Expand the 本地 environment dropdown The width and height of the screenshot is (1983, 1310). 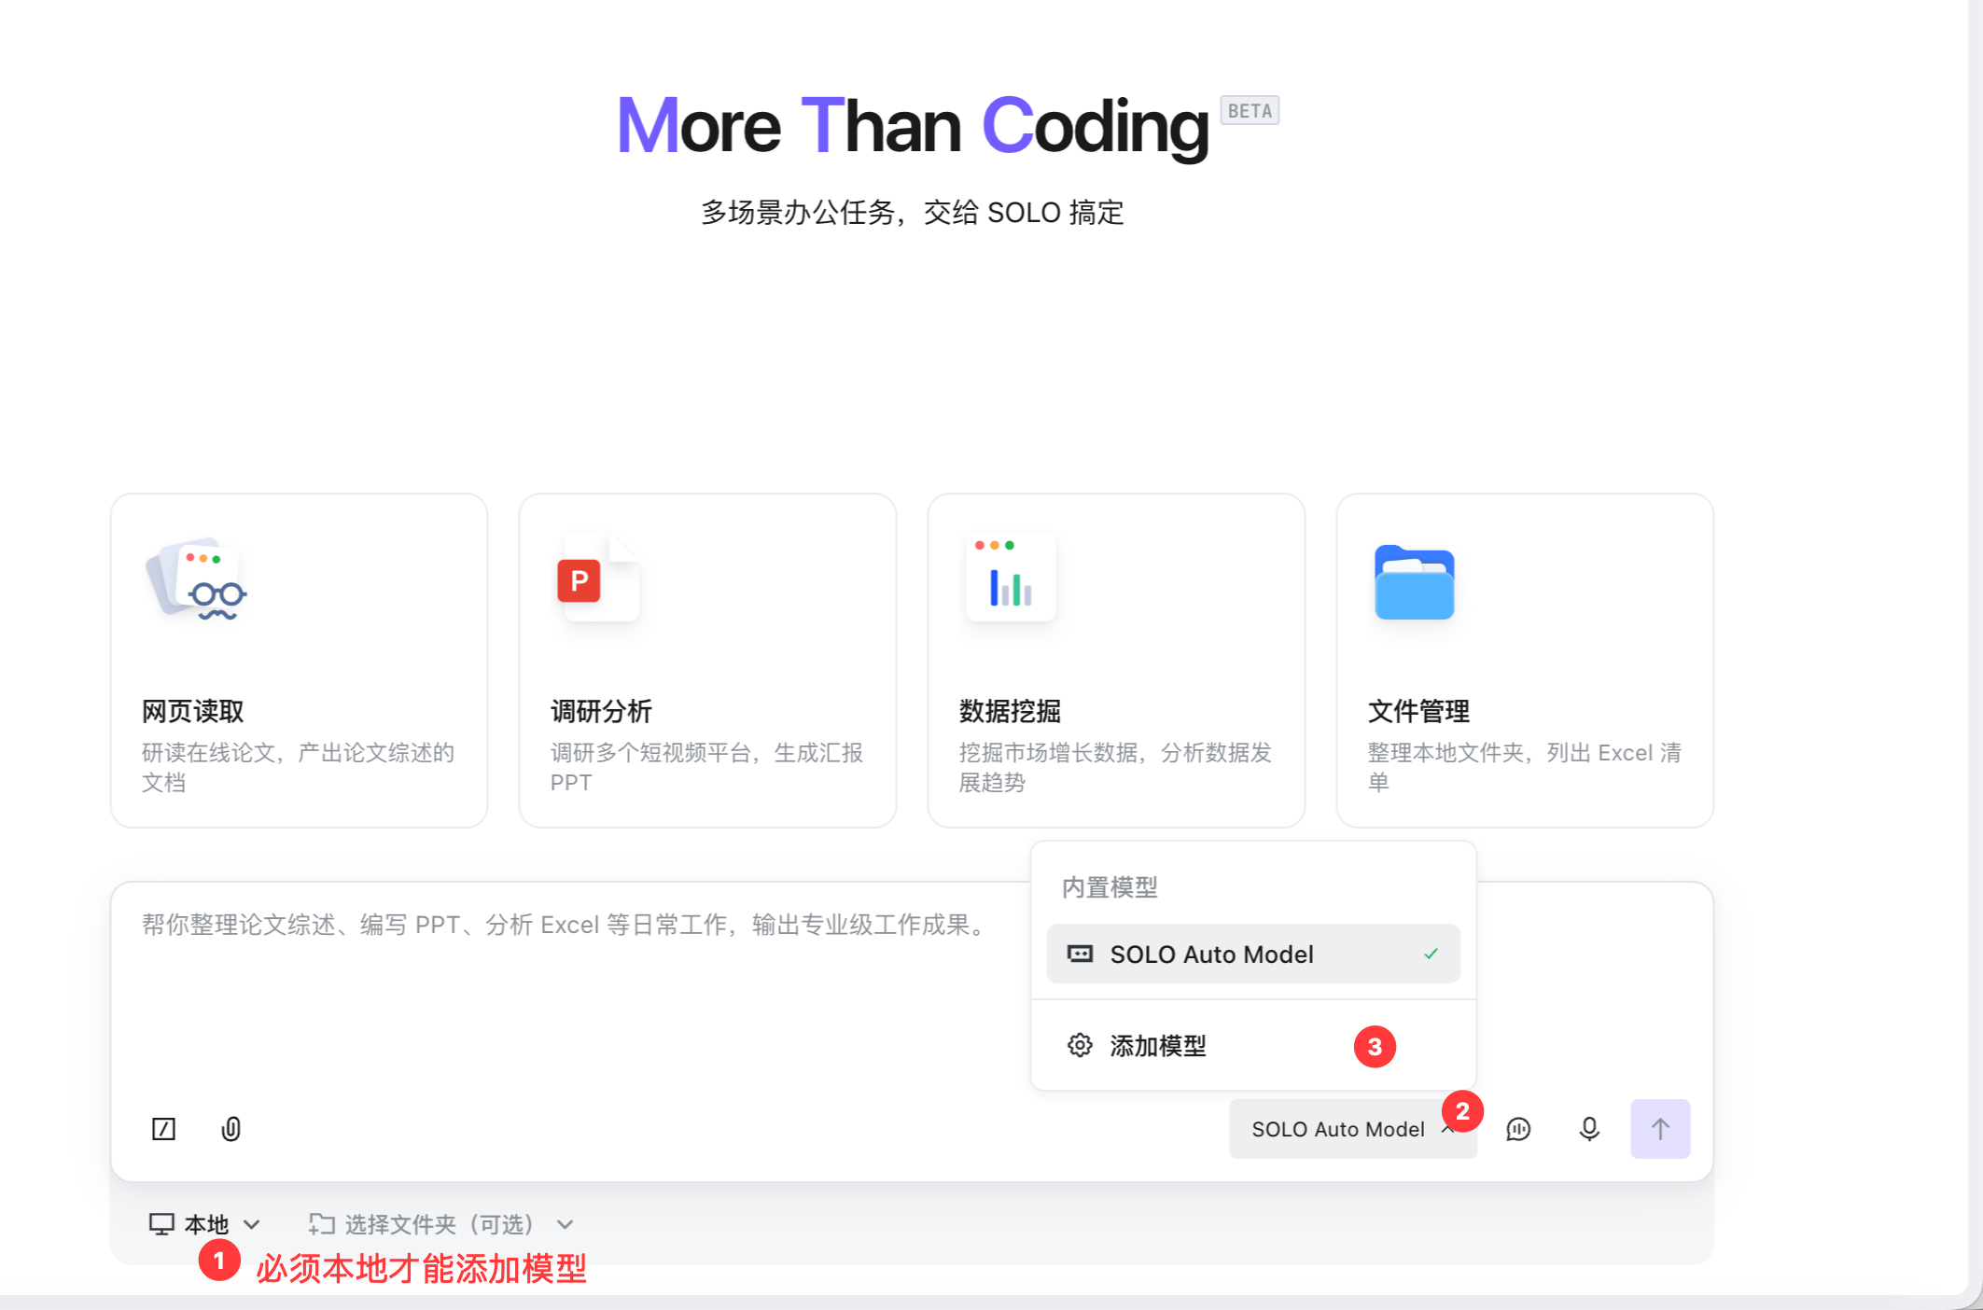click(204, 1224)
